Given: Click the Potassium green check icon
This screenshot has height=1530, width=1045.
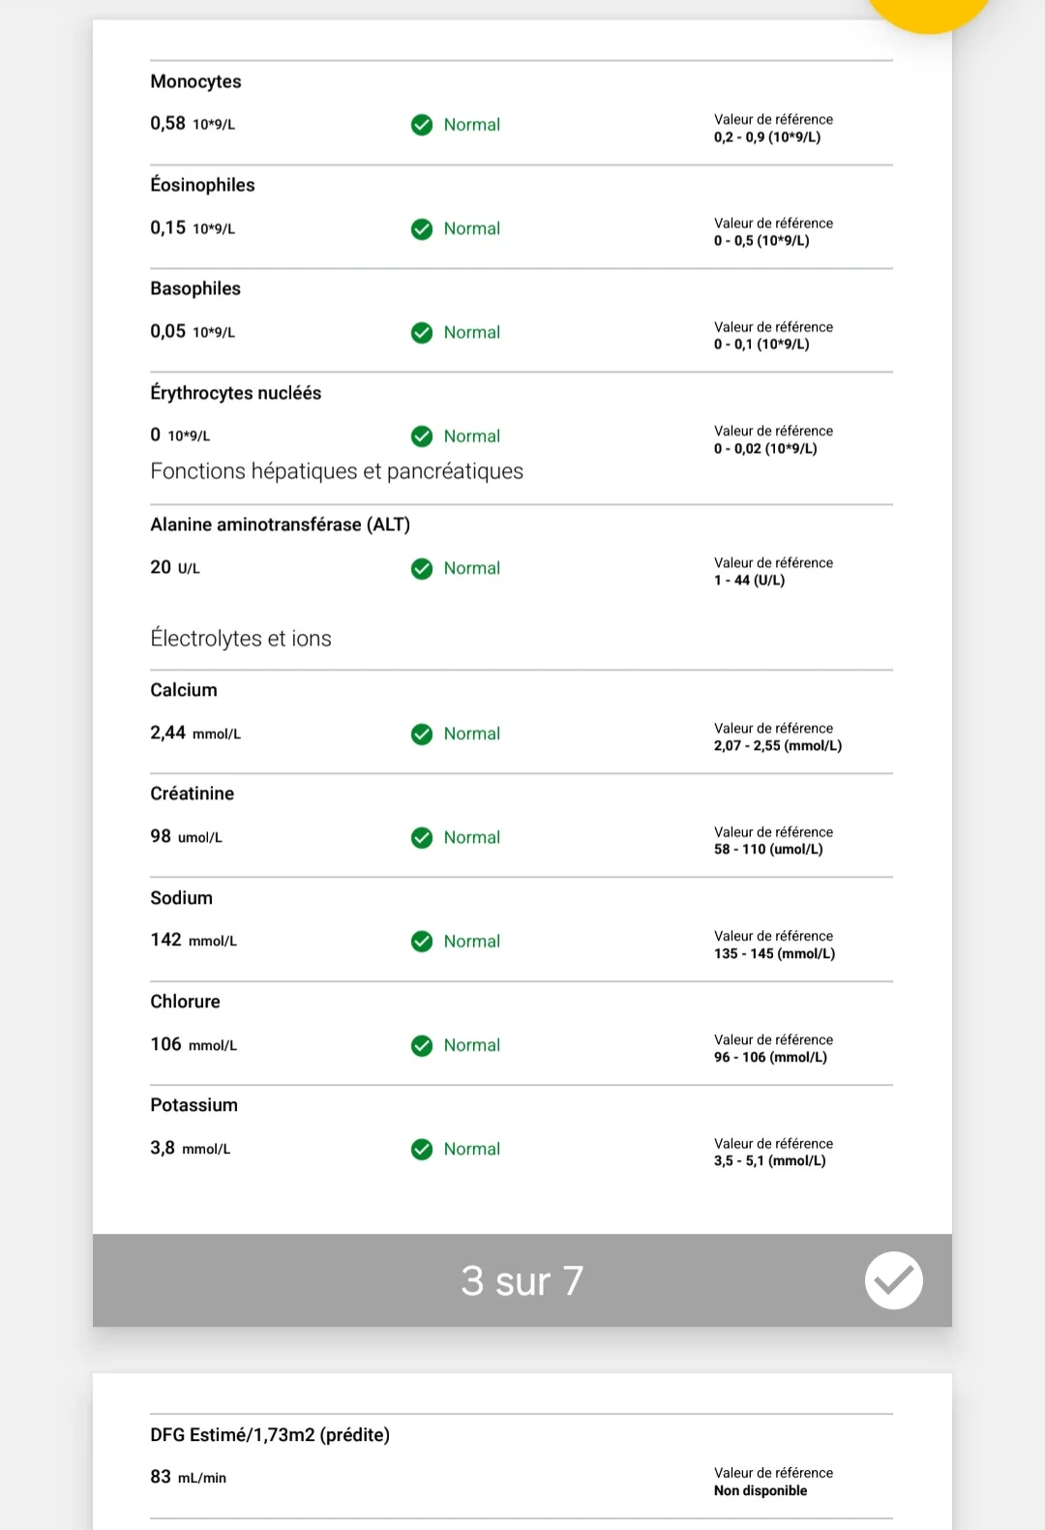Looking at the screenshot, I should pos(422,1150).
